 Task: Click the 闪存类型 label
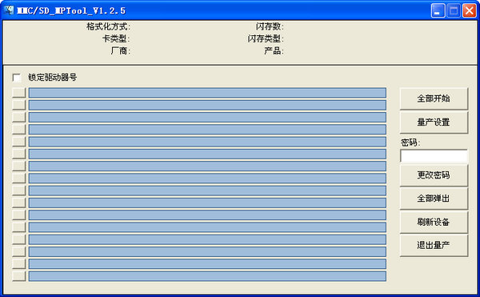tap(266, 39)
